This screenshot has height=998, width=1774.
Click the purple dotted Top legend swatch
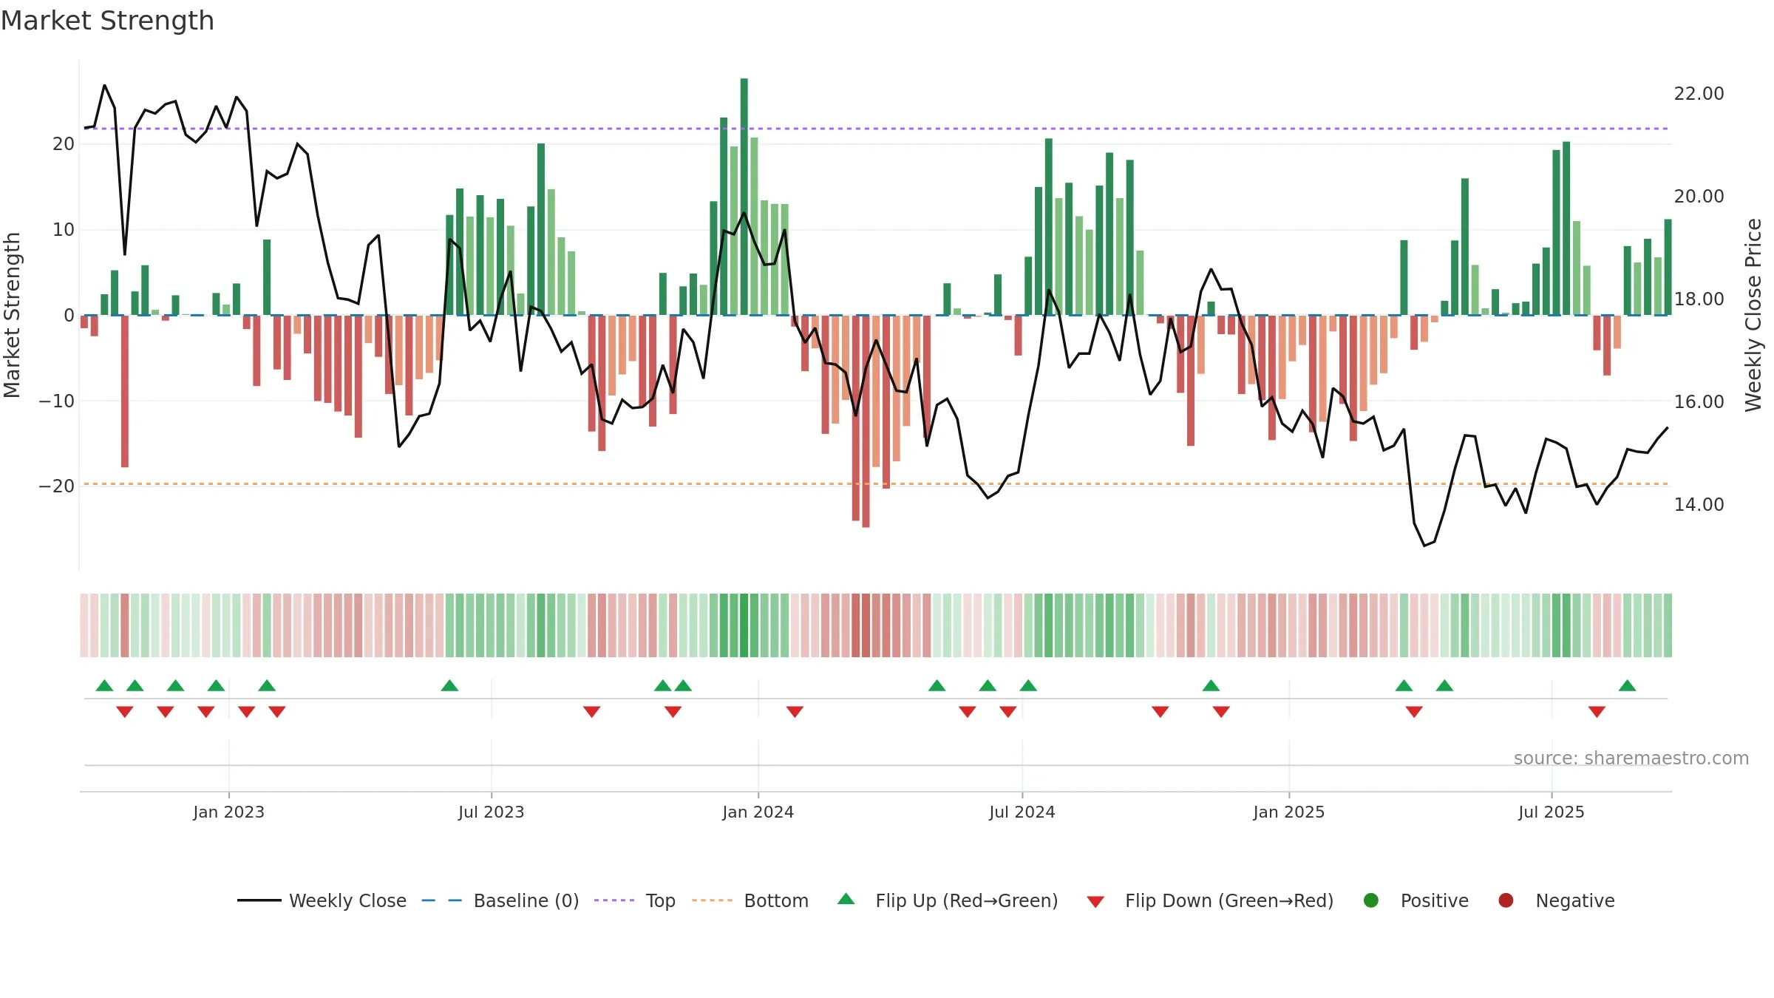click(614, 900)
